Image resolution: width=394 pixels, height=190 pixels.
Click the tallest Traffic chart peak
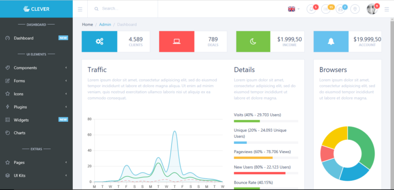coord(174,131)
